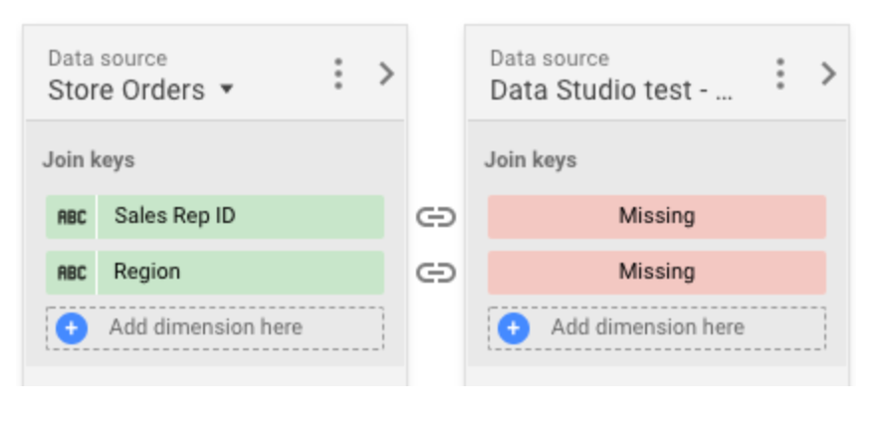Click the ABC type icon beside Region
892x424 pixels.
tap(72, 272)
